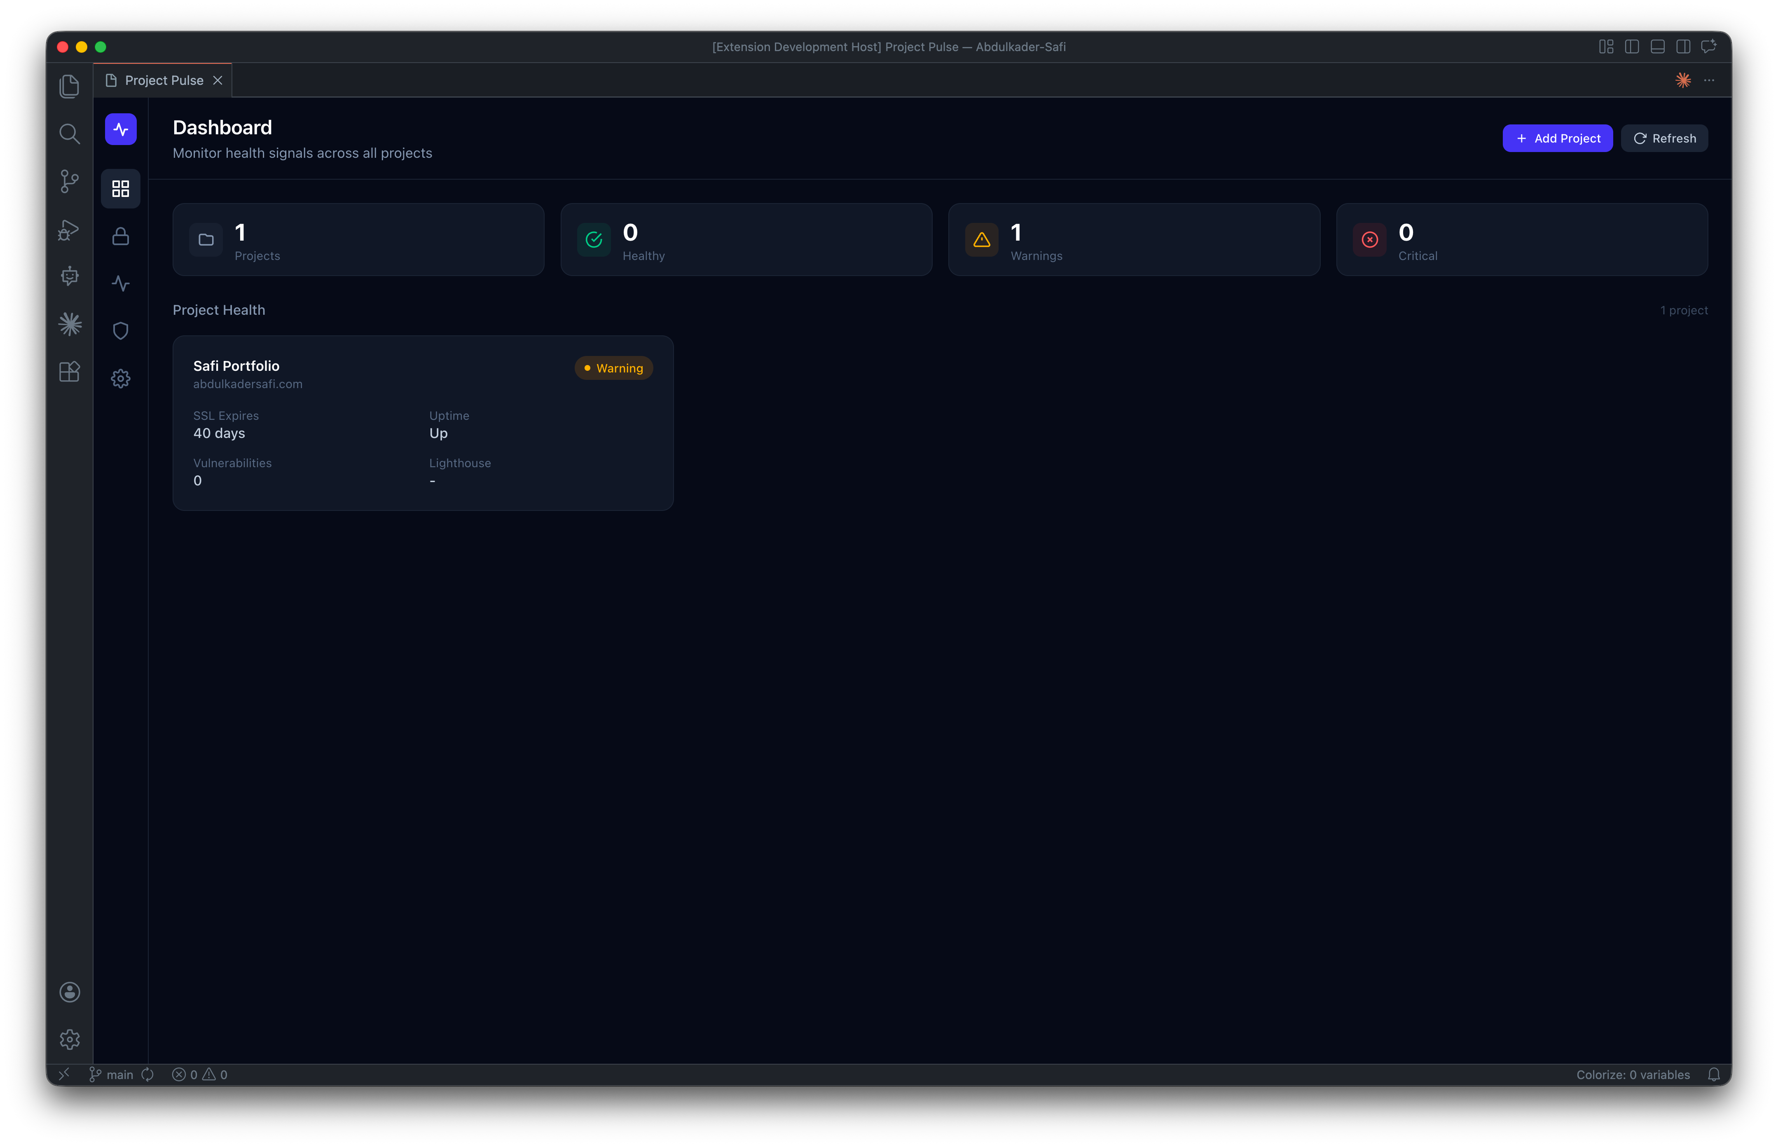Open the Extensions view icon
Viewport: 1778px width, 1147px height.
[69, 372]
